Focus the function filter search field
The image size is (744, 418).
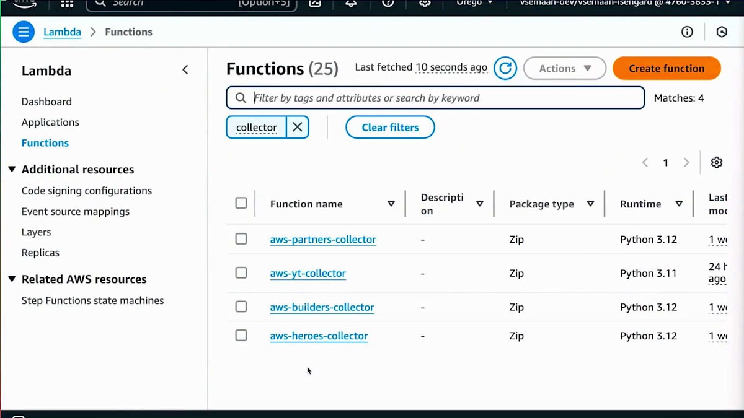tap(443, 98)
